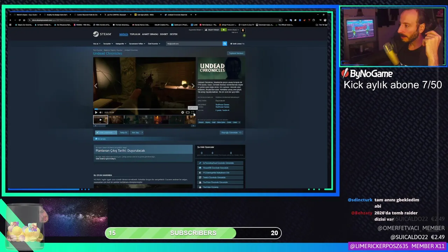Click İstek listenizi görüntüleyin link
The height and width of the screenshot is (252, 448).
[106, 159]
